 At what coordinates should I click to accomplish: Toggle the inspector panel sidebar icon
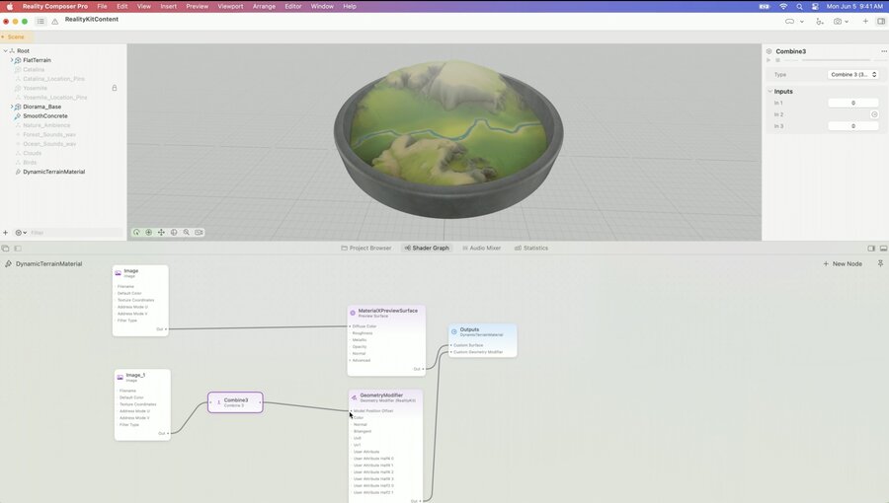[881, 21]
